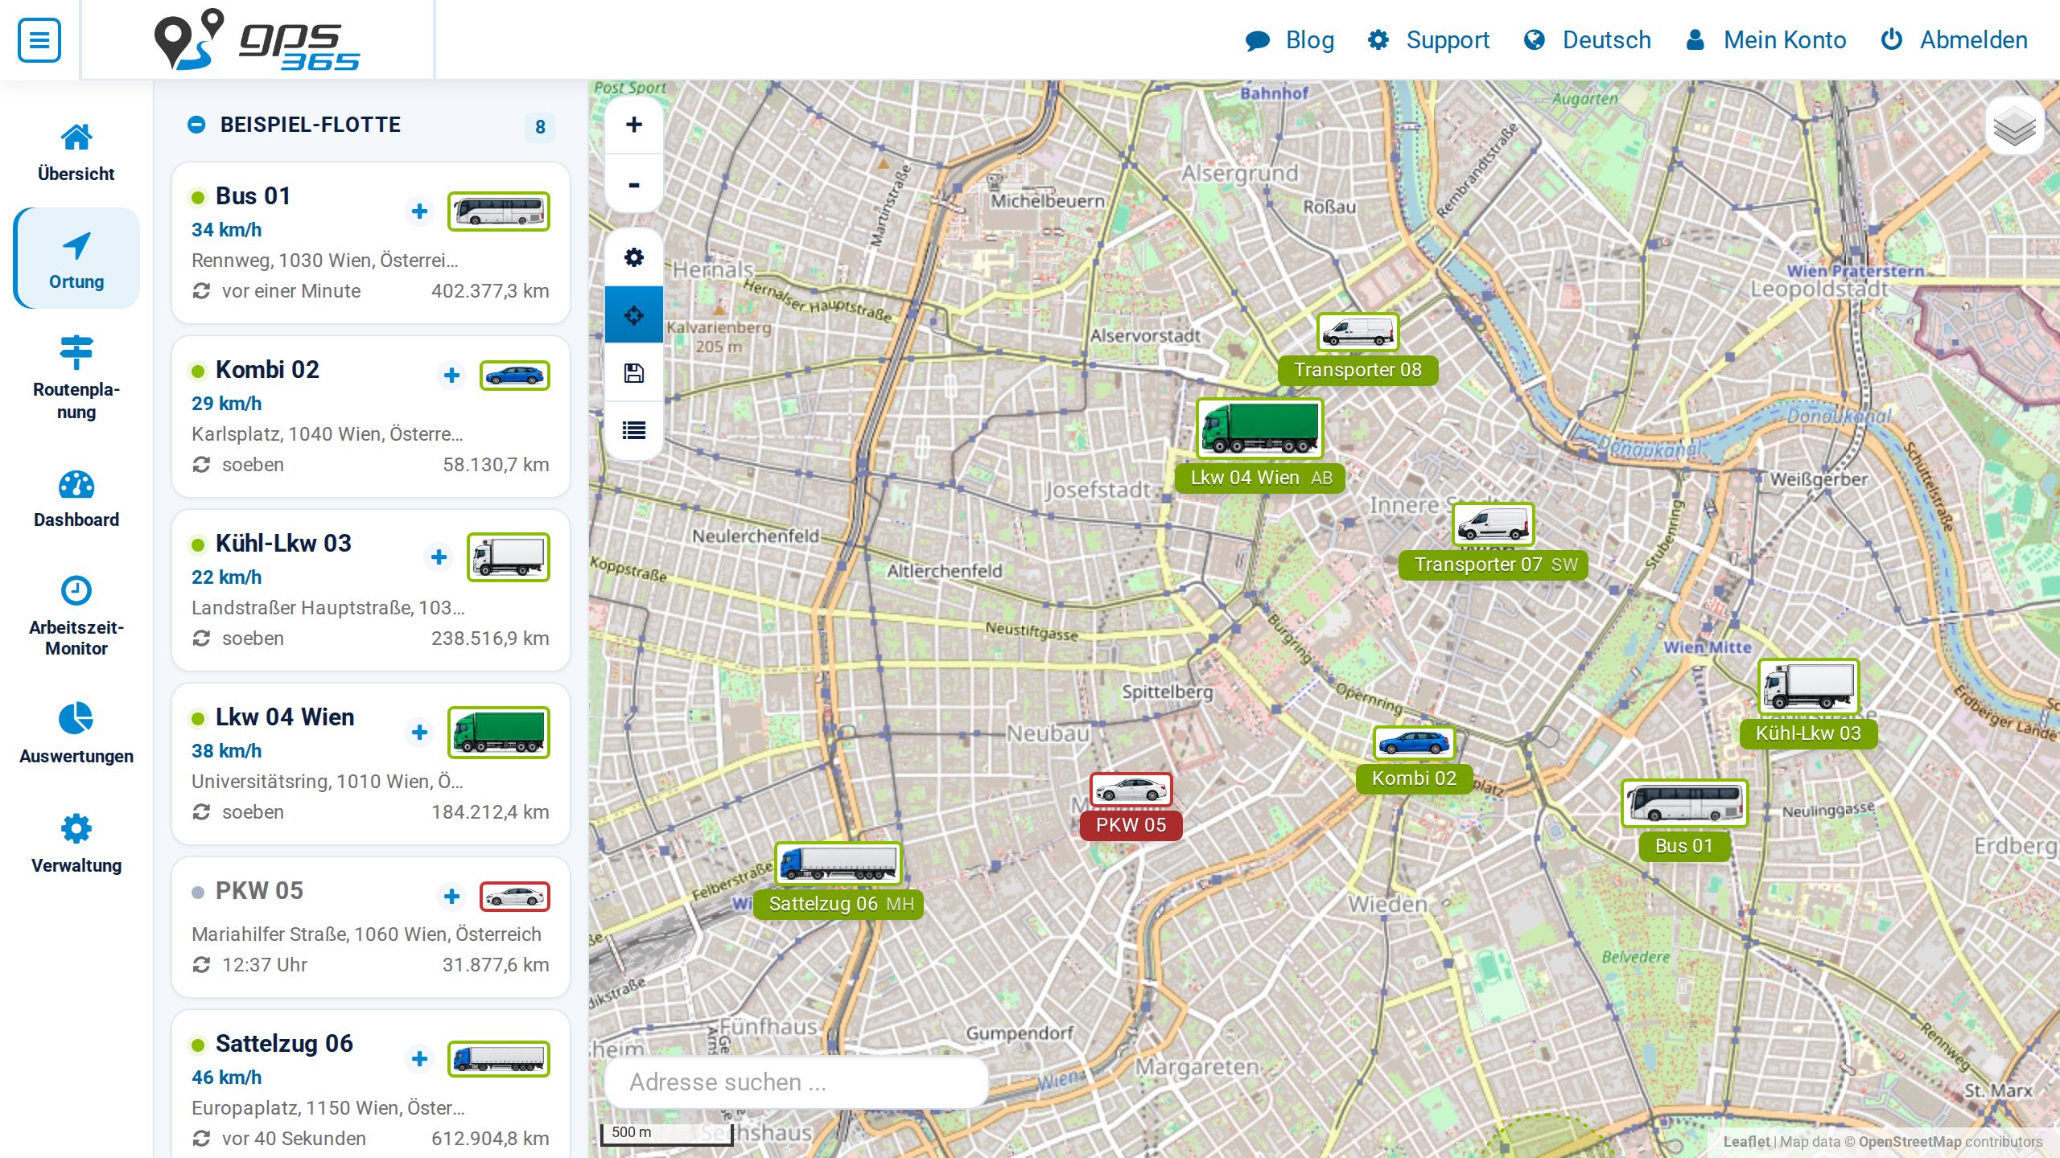This screenshot has width=2060, height=1158.
Task: Open Routenplanung section
Action: click(x=76, y=378)
